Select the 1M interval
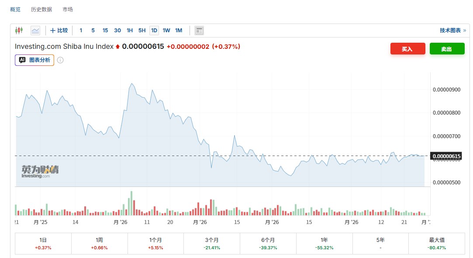The height and width of the screenshot is (258, 473). [x=179, y=31]
